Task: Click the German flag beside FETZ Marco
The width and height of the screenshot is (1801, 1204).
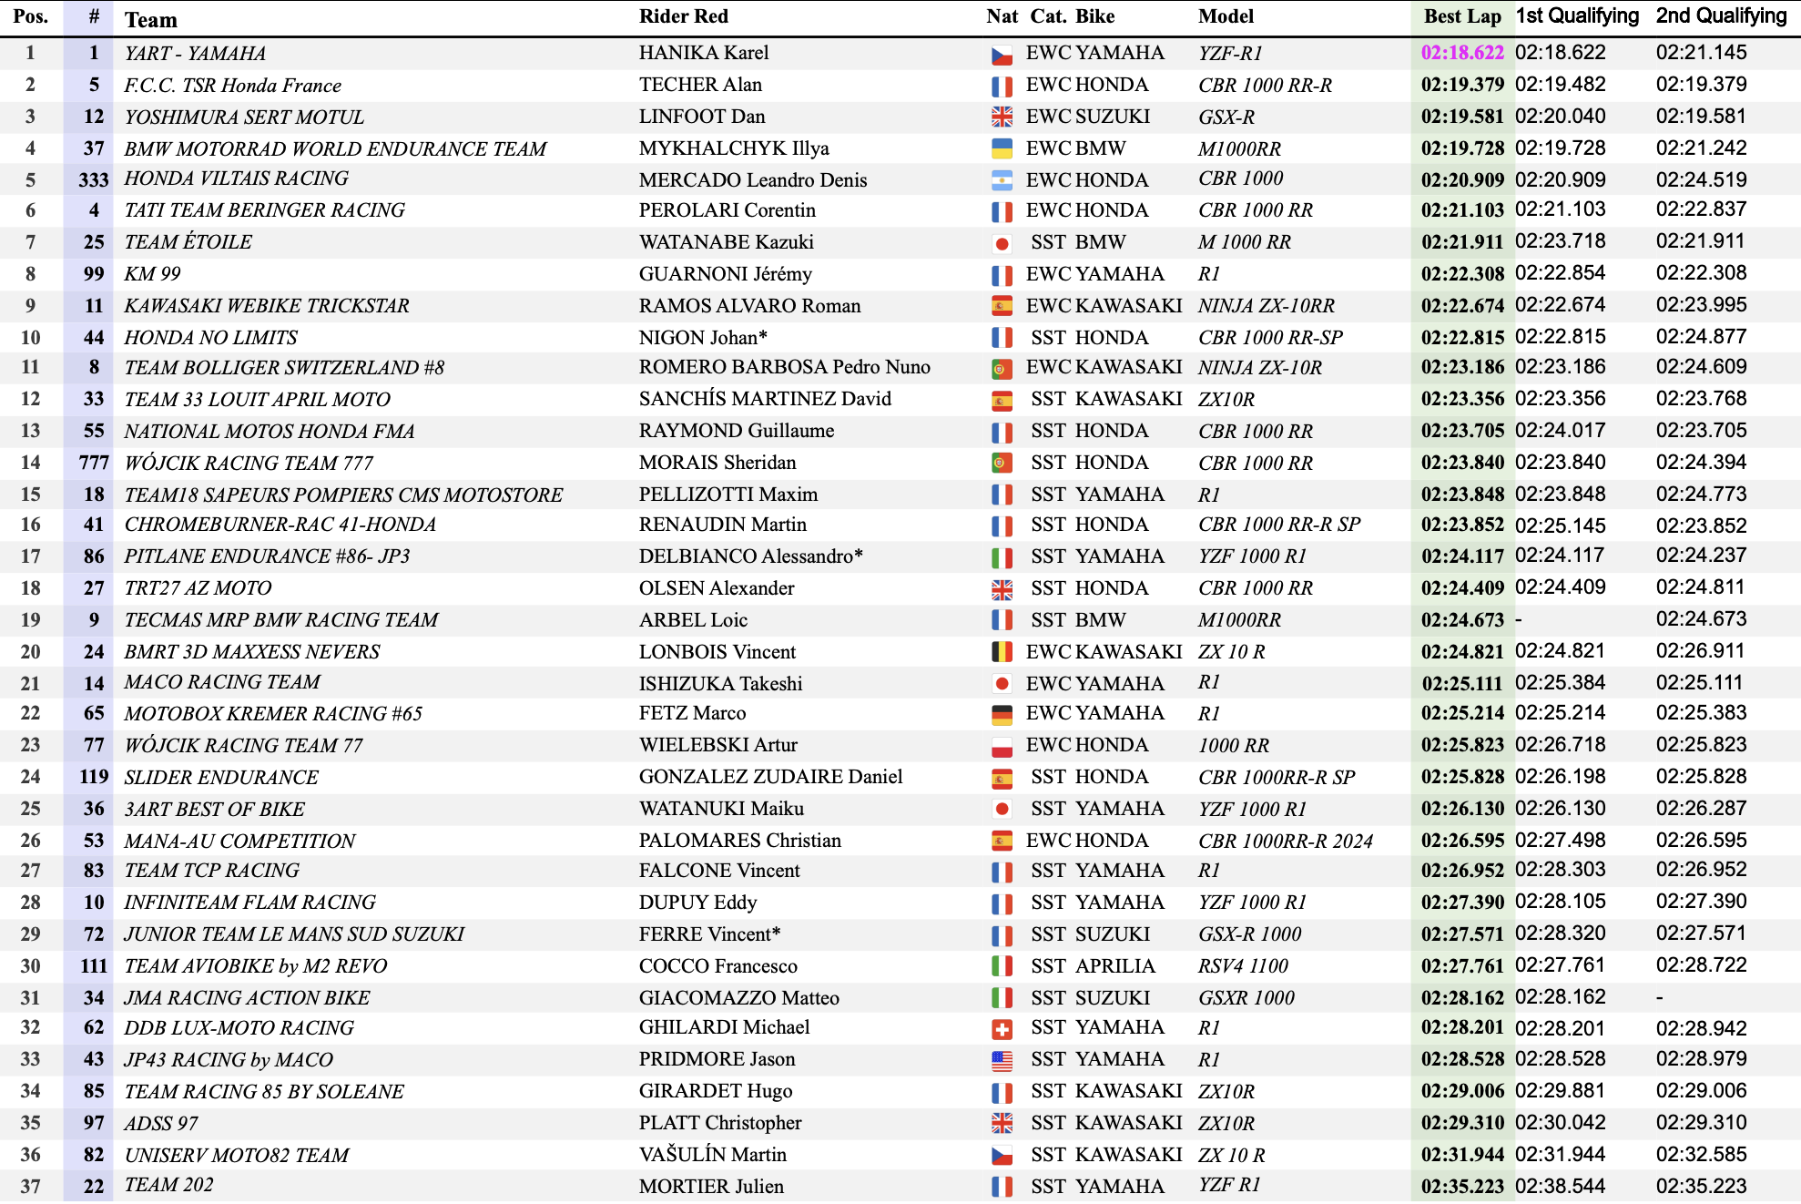Action: click(1002, 714)
